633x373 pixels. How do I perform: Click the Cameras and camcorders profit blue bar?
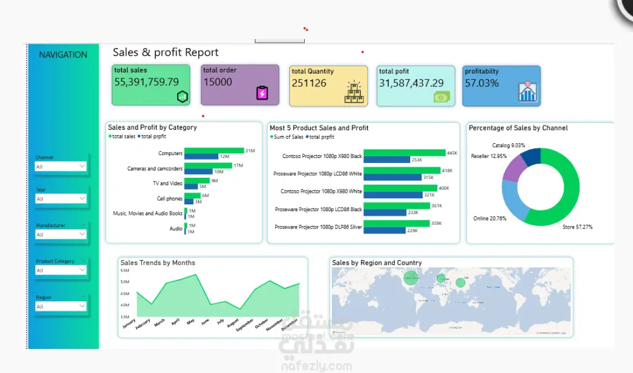click(198, 171)
